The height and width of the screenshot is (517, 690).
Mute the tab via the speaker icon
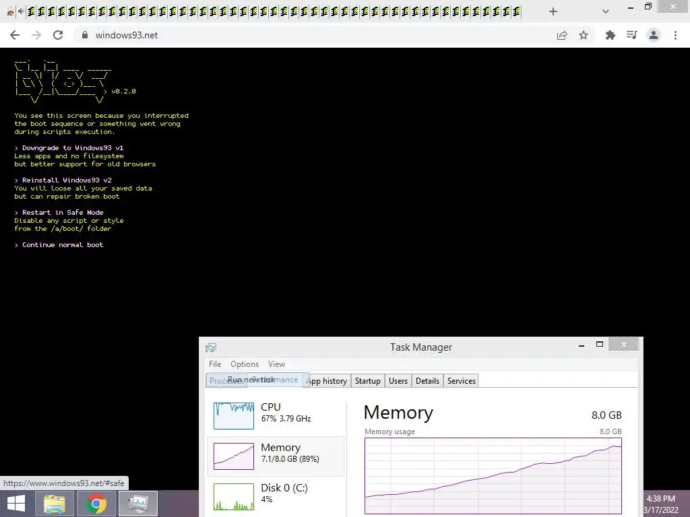coord(21,11)
